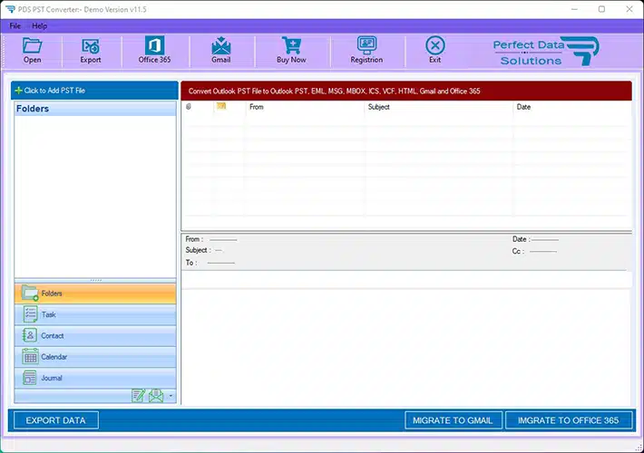Click the Perfect Data Solutions logo
This screenshot has height=453, width=644.
coord(546,52)
